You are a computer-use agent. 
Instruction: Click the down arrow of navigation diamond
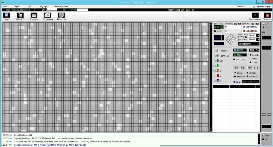coord(231,43)
